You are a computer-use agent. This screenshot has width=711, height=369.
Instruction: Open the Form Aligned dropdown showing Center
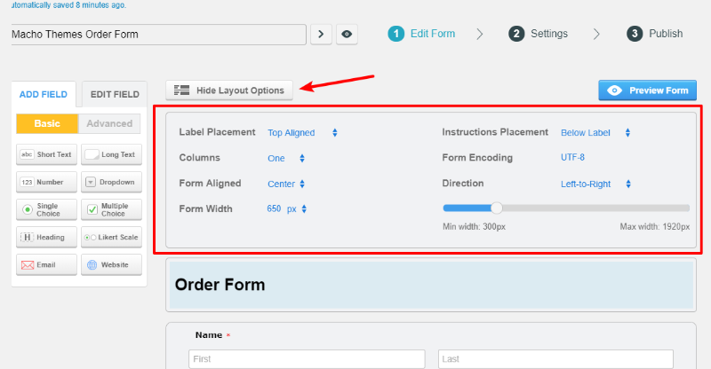286,184
